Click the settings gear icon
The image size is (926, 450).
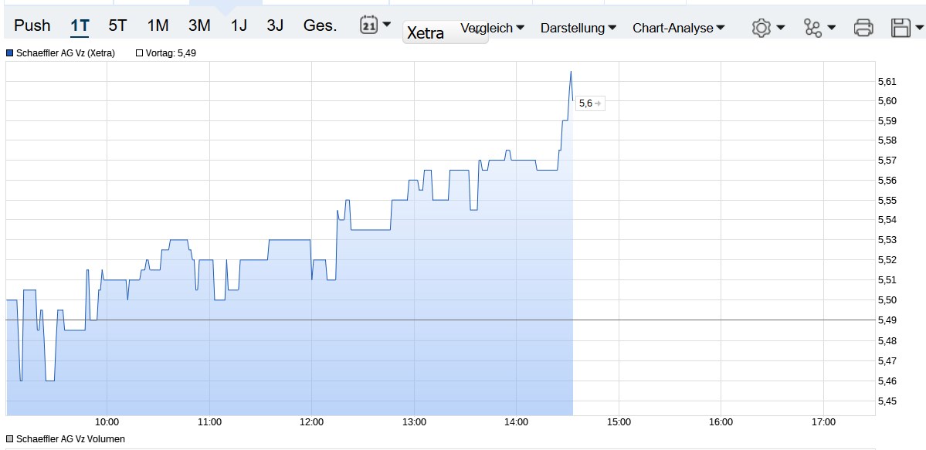[x=761, y=28]
